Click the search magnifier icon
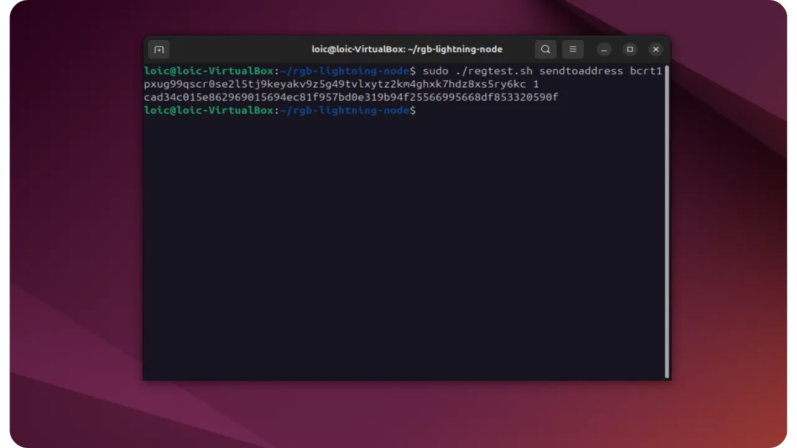 545,49
